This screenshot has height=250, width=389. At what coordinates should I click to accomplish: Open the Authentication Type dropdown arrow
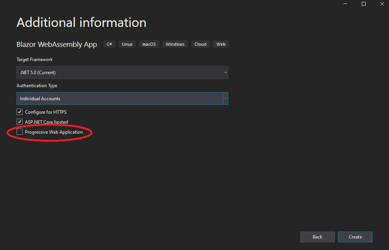[226, 99]
